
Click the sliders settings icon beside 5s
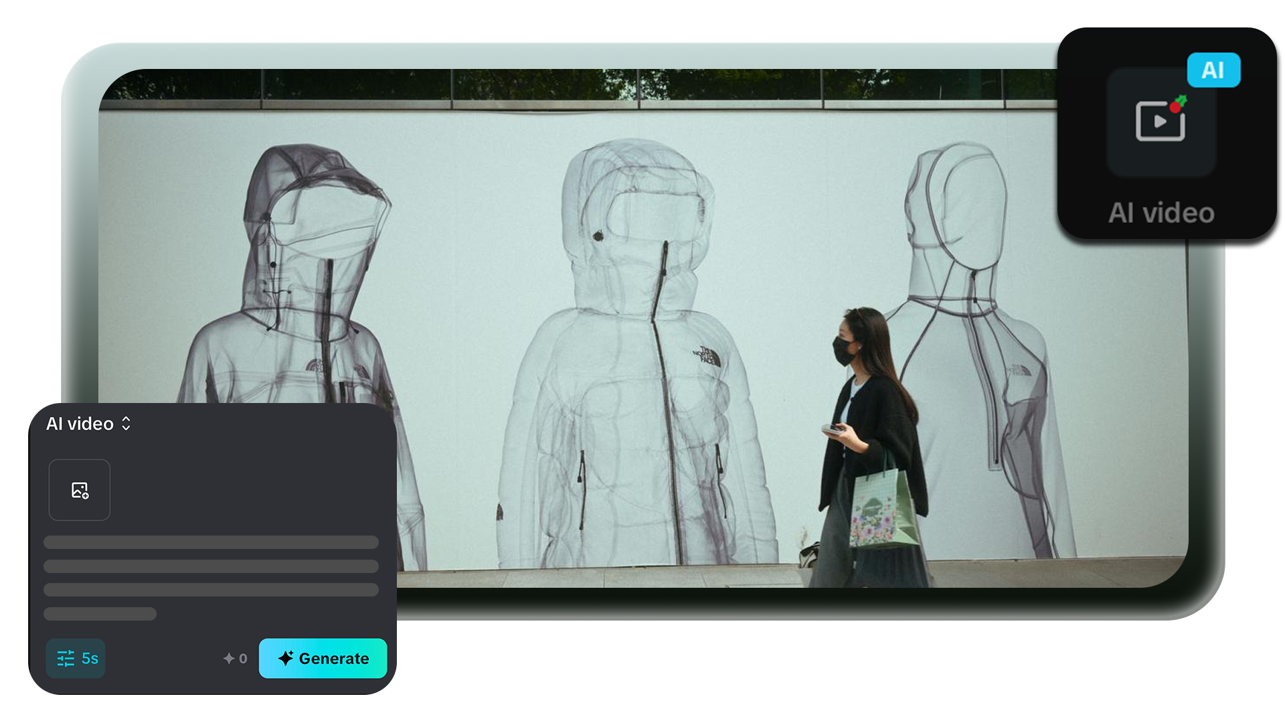coord(66,659)
